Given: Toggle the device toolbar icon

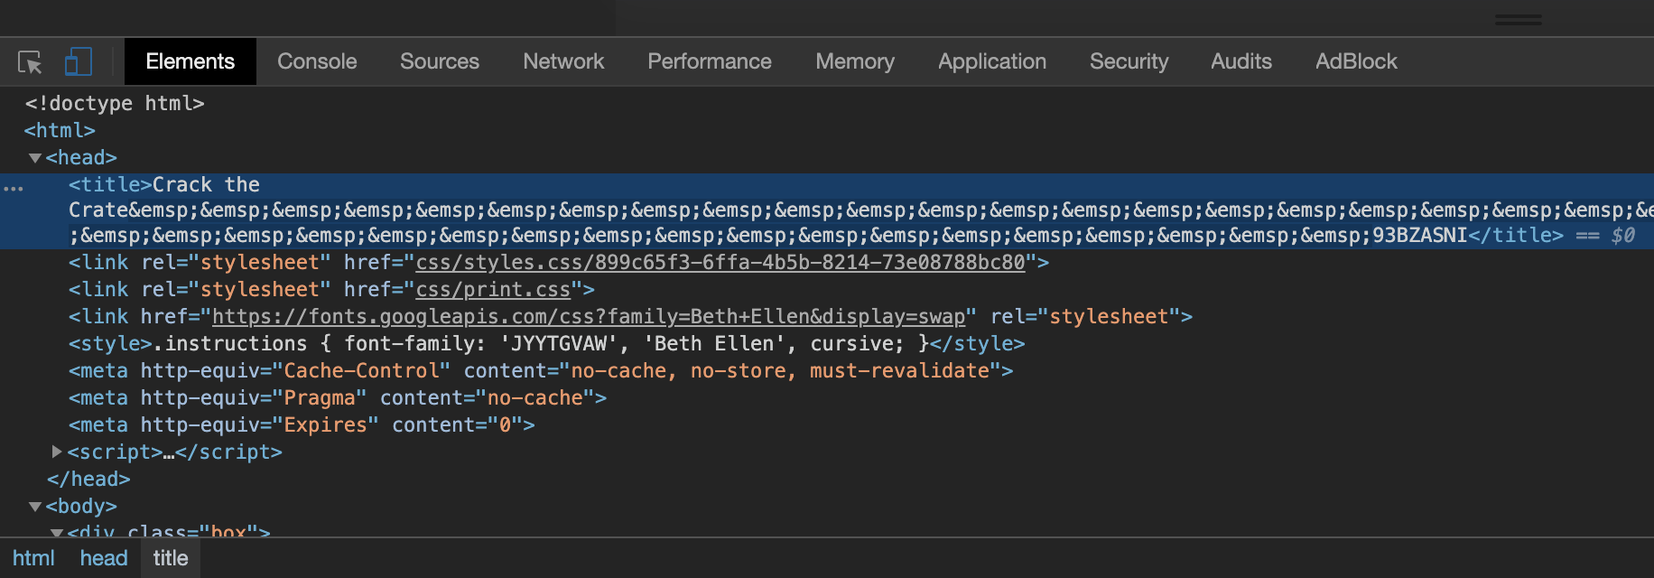Looking at the screenshot, I should [79, 62].
